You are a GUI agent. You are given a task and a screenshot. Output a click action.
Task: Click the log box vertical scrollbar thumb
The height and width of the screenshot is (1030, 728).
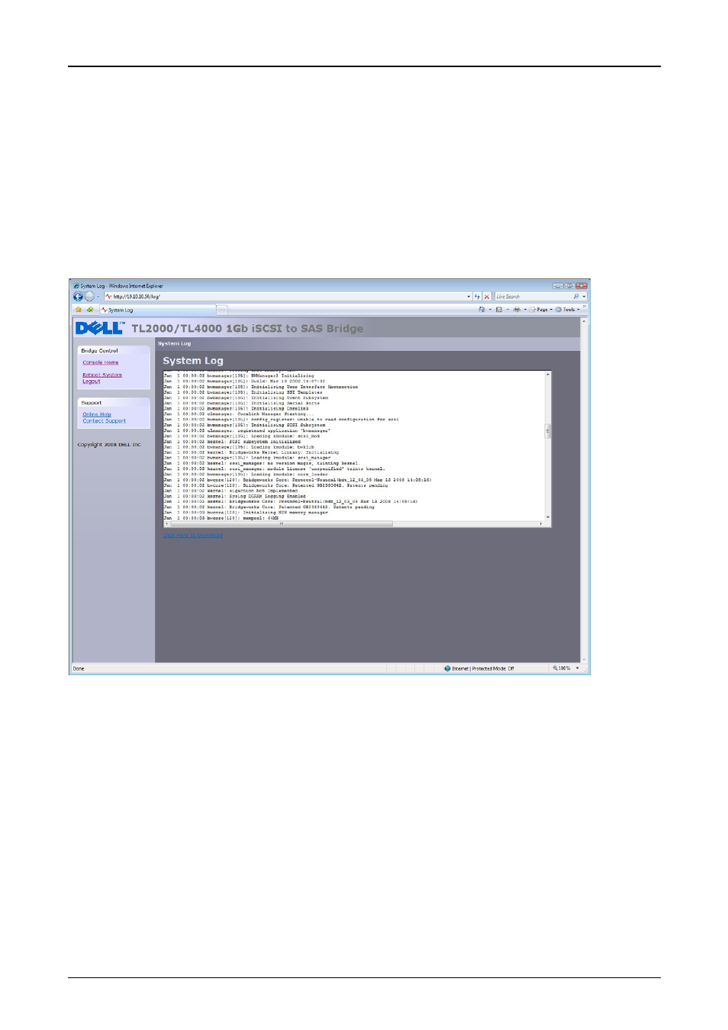click(x=547, y=431)
